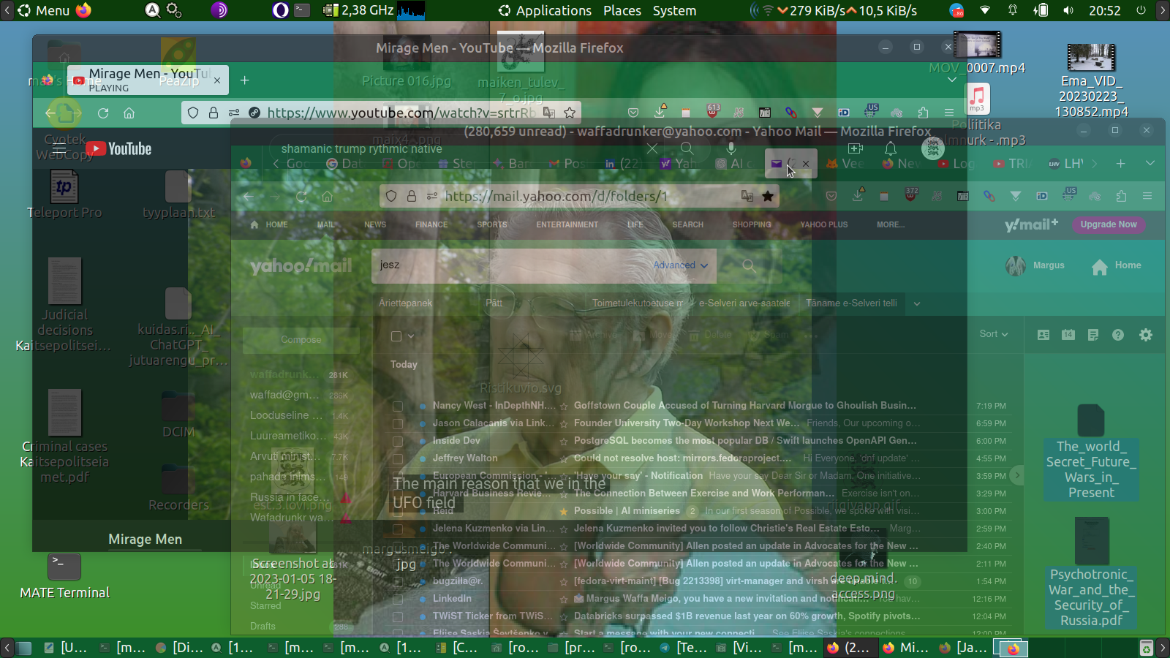This screenshot has height=658, width=1170.
Task: Reload the YouTube page in Firefox
Action: [103, 113]
